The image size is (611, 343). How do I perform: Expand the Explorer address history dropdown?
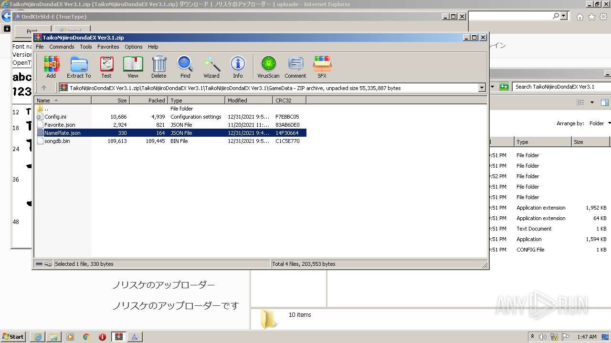point(493,87)
